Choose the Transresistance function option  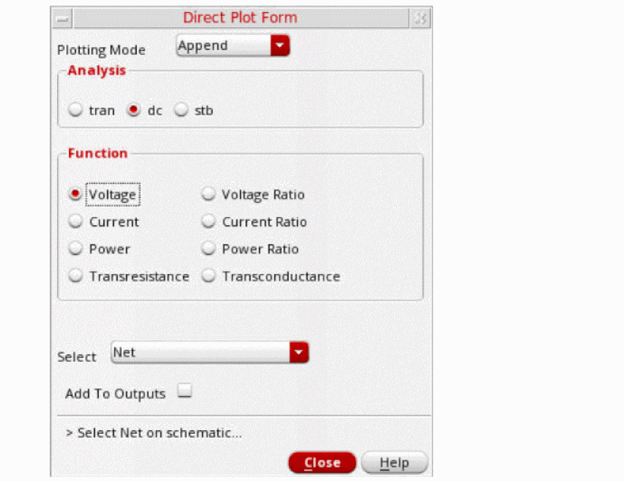click(x=75, y=276)
